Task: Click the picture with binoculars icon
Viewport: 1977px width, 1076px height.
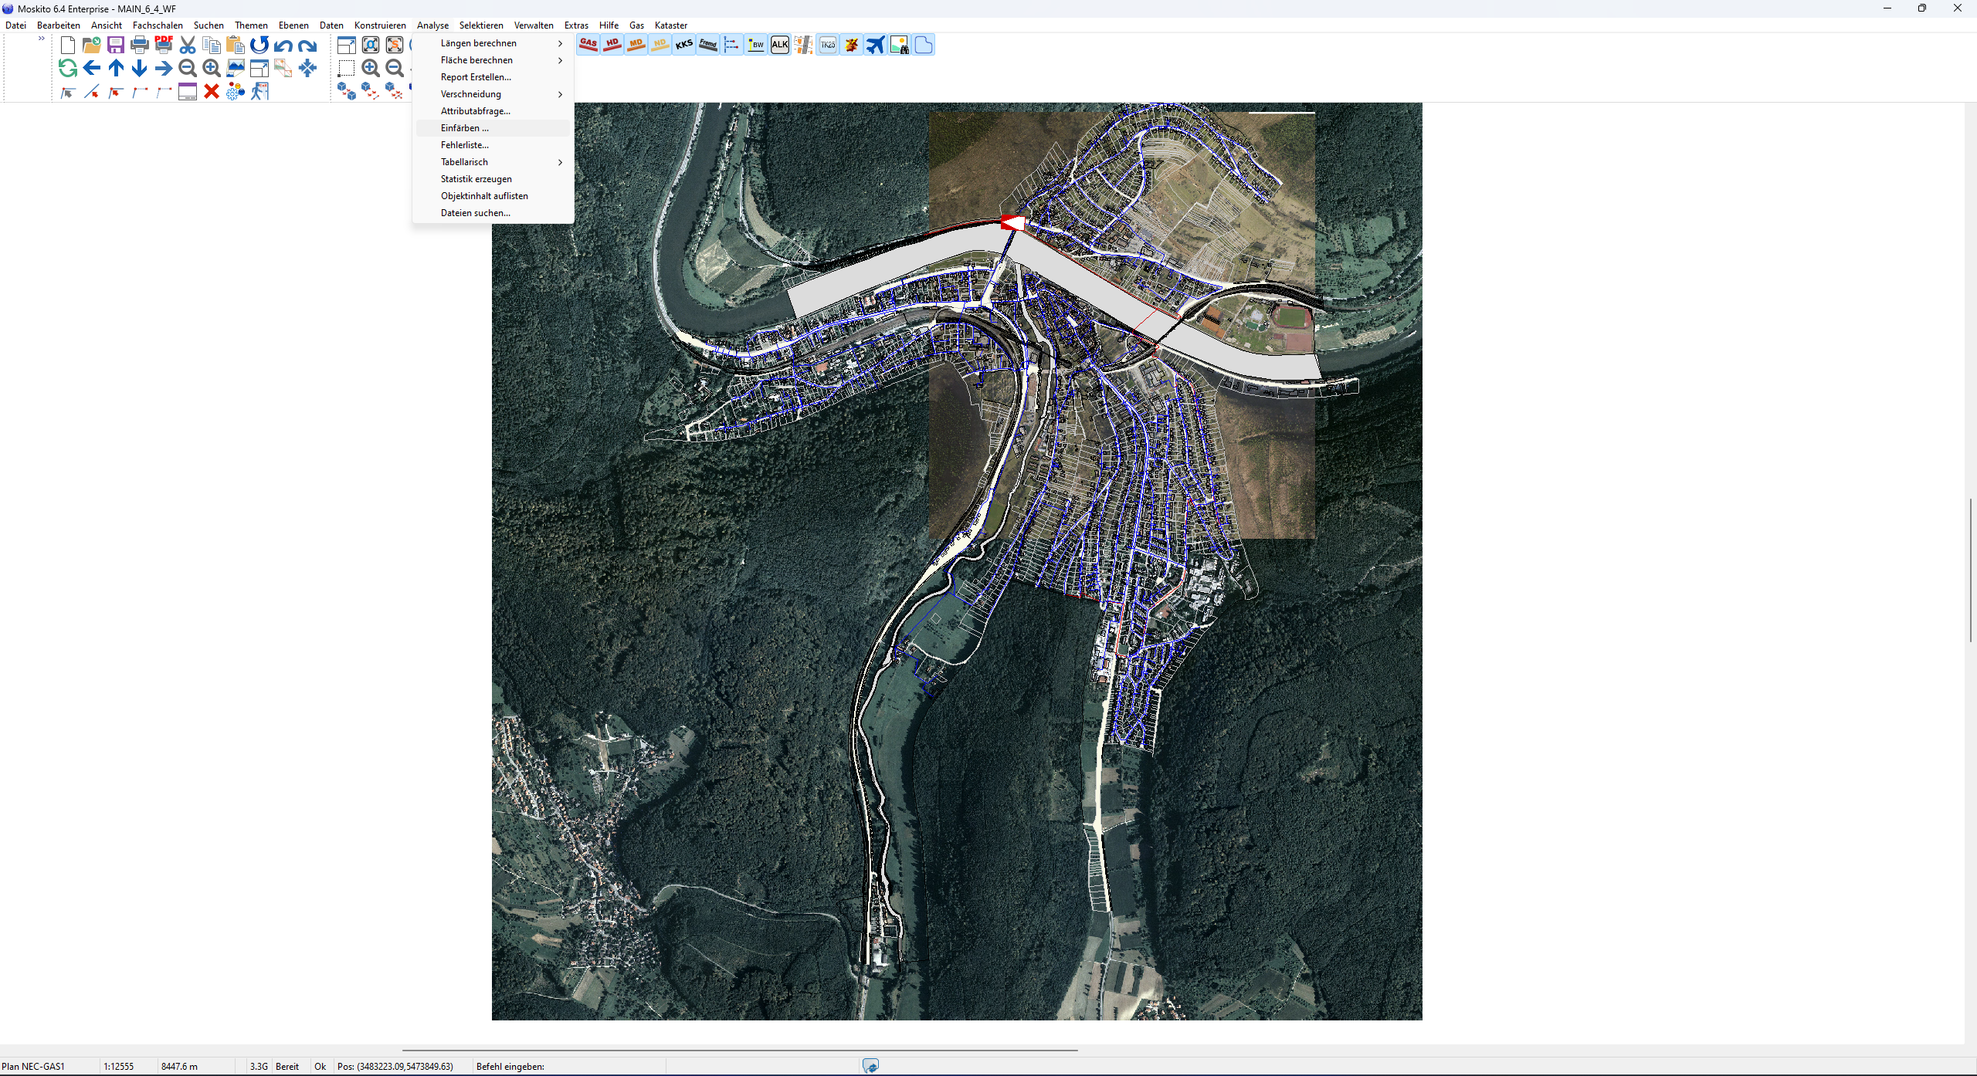Action: (x=900, y=45)
